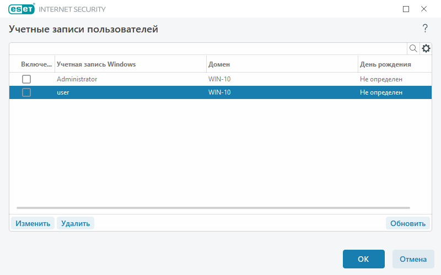The width and height of the screenshot is (441, 275).
Task: Click the Обновить button
Action: point(408,223)
